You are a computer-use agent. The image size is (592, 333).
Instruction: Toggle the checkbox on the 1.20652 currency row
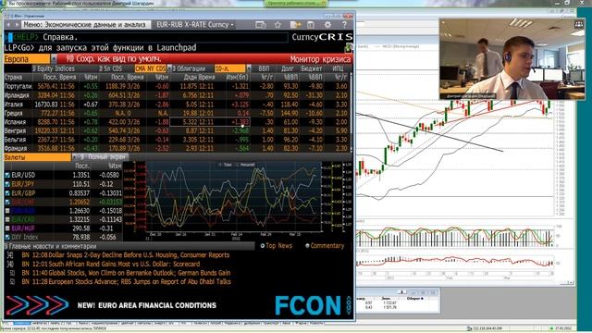point(7,202)
